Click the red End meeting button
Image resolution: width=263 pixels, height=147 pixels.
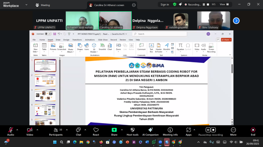pyautogui.click(x=253, y=131)
